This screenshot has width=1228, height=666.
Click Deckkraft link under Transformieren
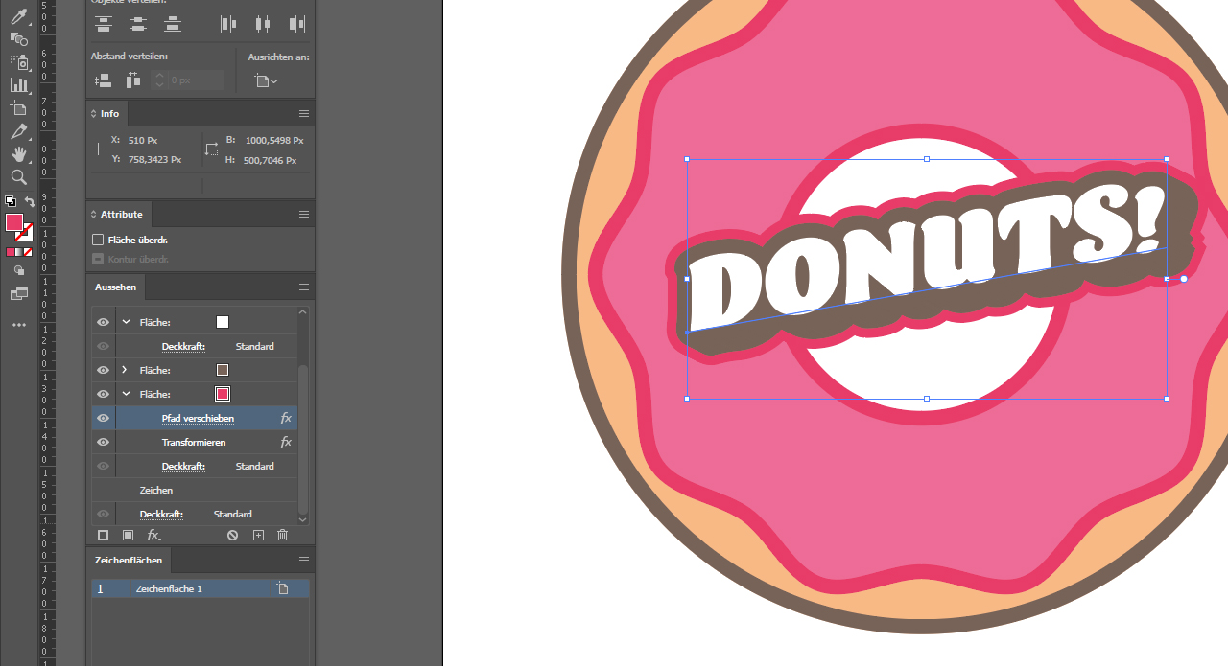click(x=183, y=466)
